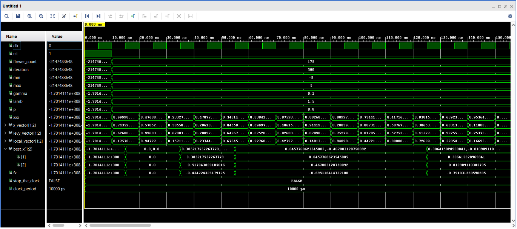This screenshot has height=229, width=517.
Task: Click the Next Marker icon
Action: click(x=156, y=16)
